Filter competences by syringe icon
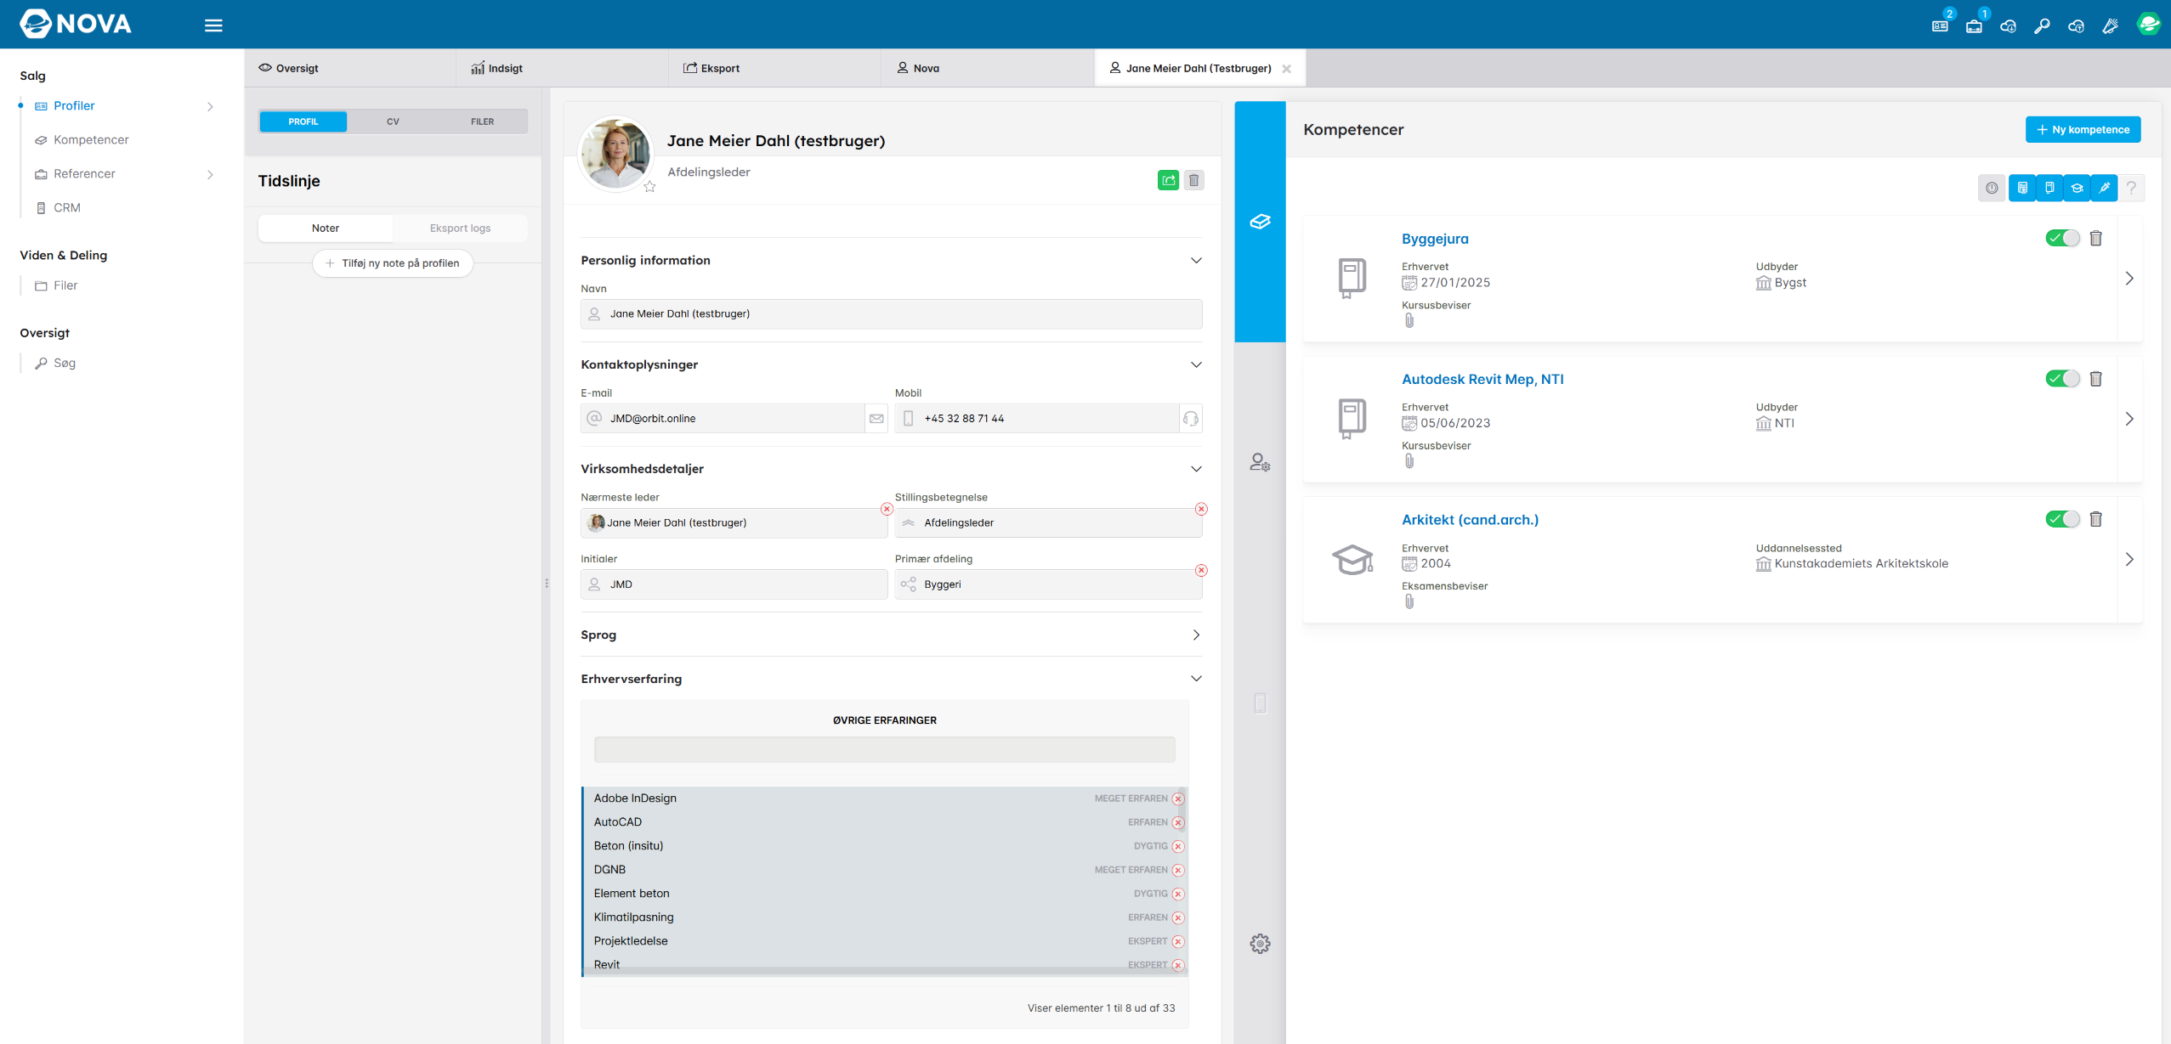 2104,188
